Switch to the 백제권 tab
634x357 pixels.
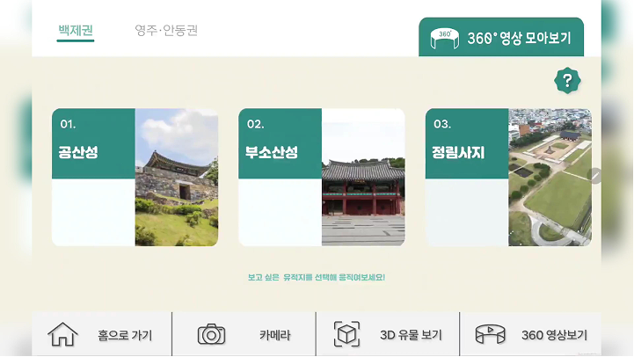76,30
